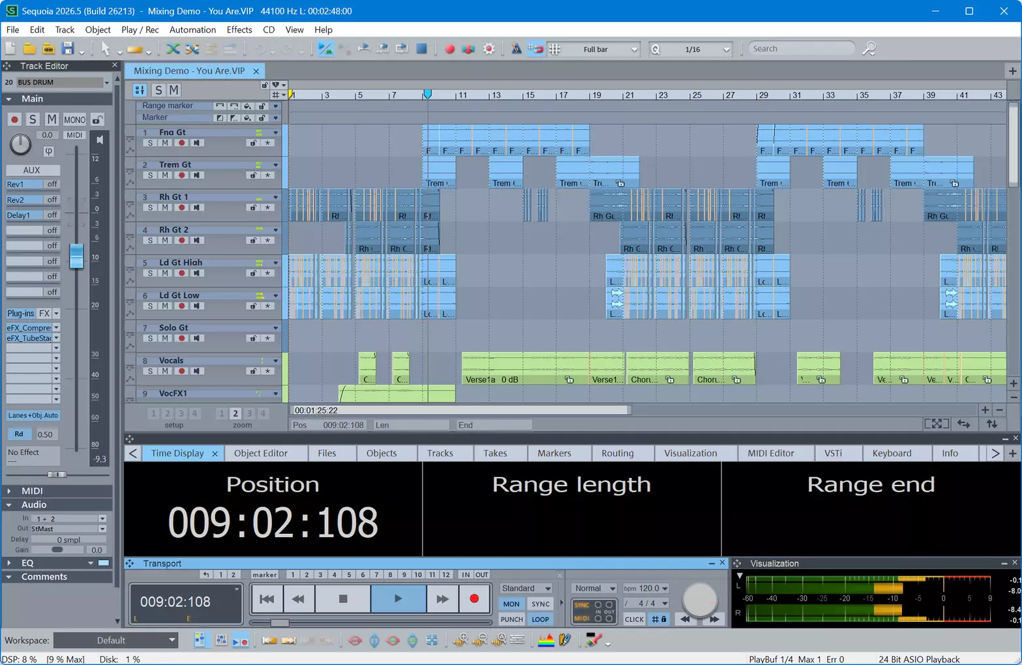Collapse the Main section in Track Editor
The height and width of the screenshot is (665, 1022).
tap(9, 99)
